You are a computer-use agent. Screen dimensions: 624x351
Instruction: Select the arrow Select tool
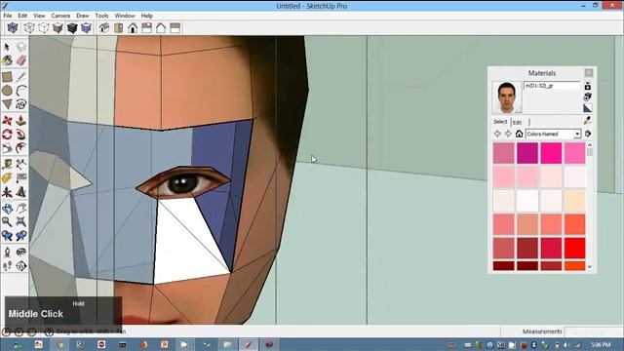pos(7,47)
